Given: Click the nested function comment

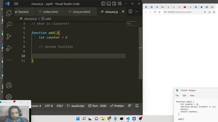Looking at the screenshot, I should pyautogui.click(x=56, y=47).
